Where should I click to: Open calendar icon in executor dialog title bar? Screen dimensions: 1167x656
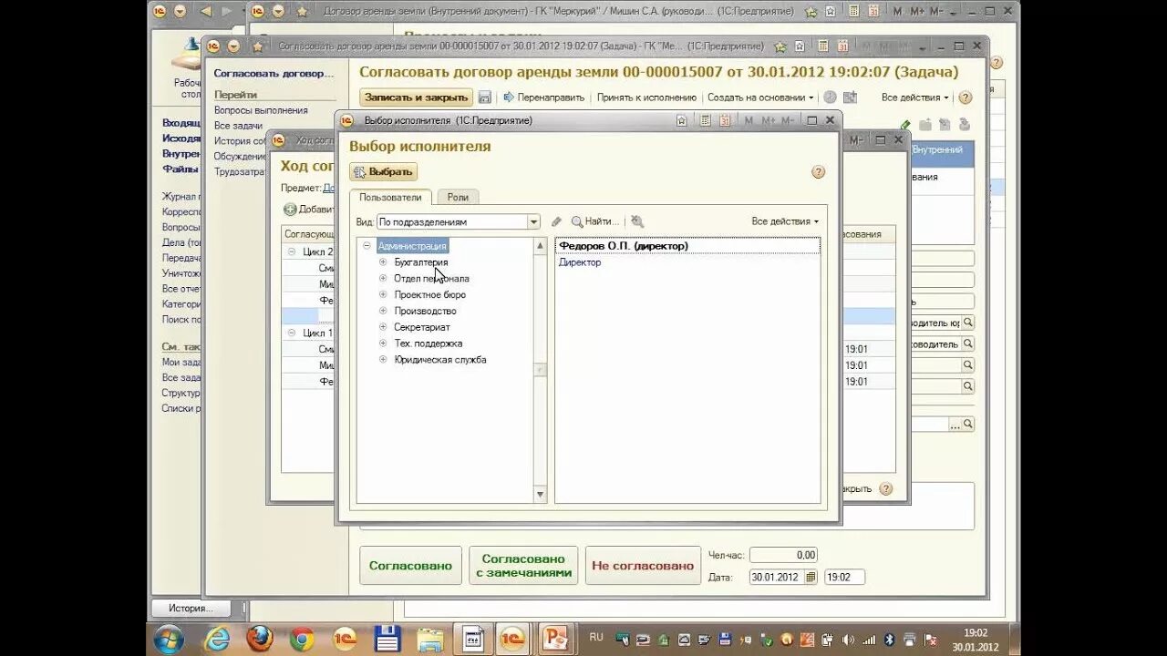[x=725, y=120]
